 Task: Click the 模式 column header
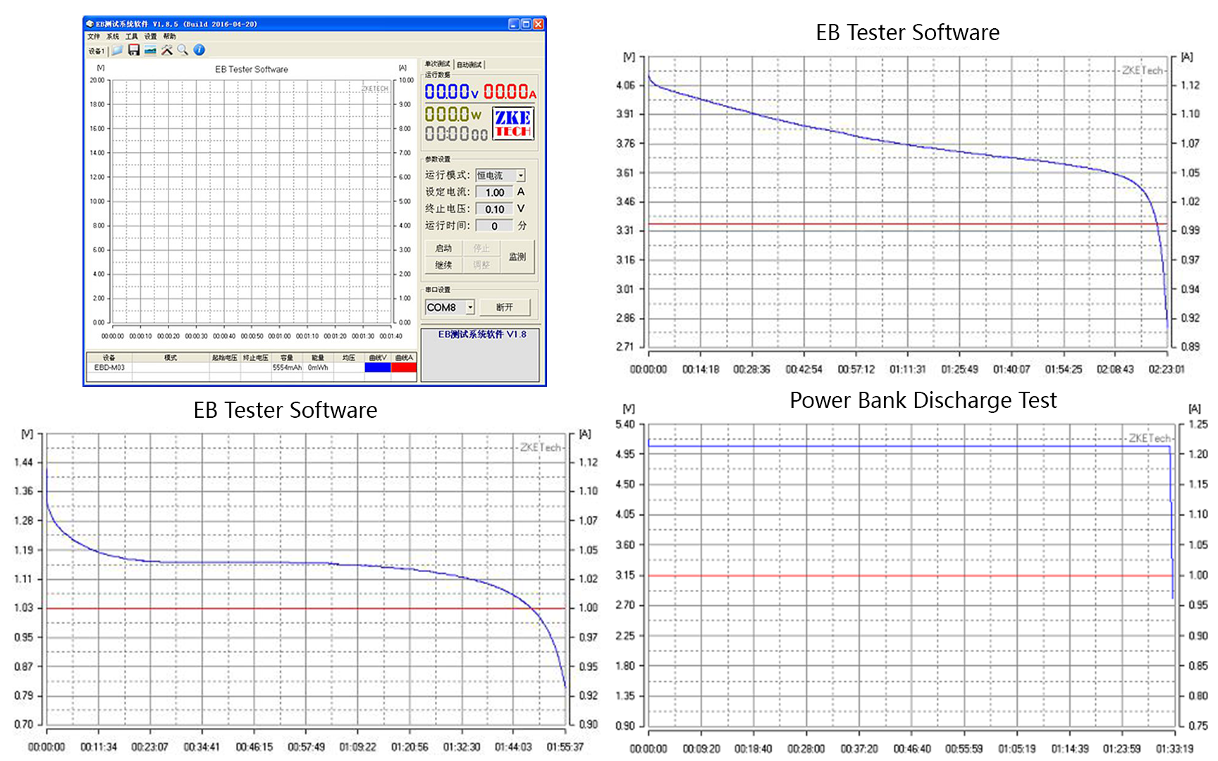(171, 357)
